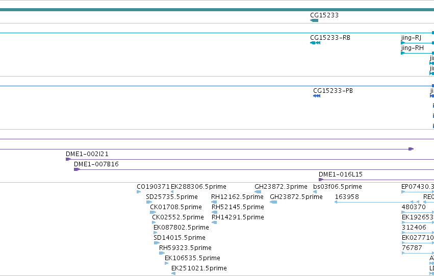Select the jing-RH transcript feature
This screenshot has height=276, width=434.
[x=417, y=53]
